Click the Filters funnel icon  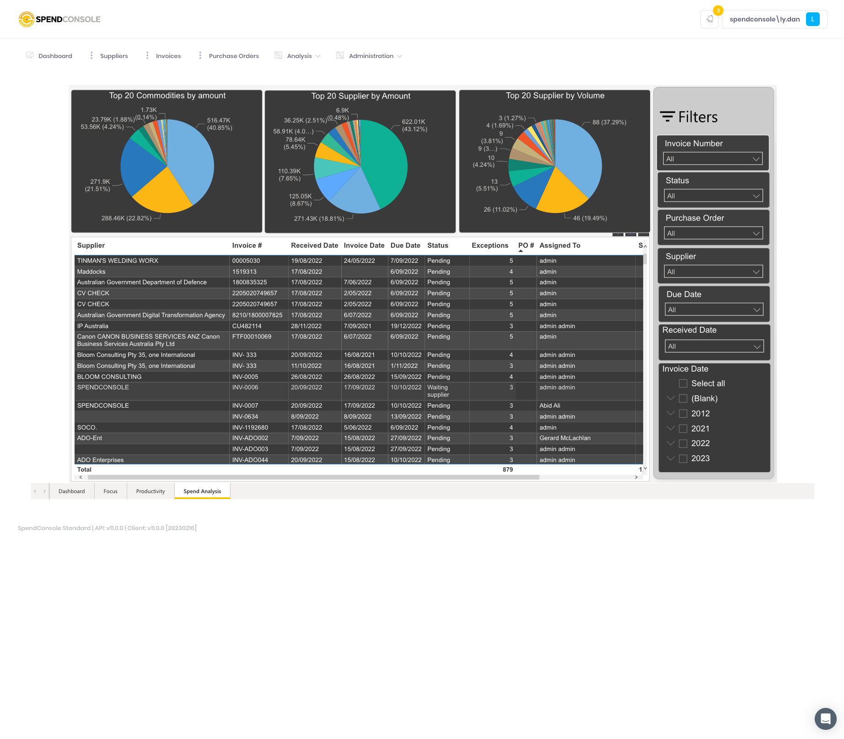[667, 117]
